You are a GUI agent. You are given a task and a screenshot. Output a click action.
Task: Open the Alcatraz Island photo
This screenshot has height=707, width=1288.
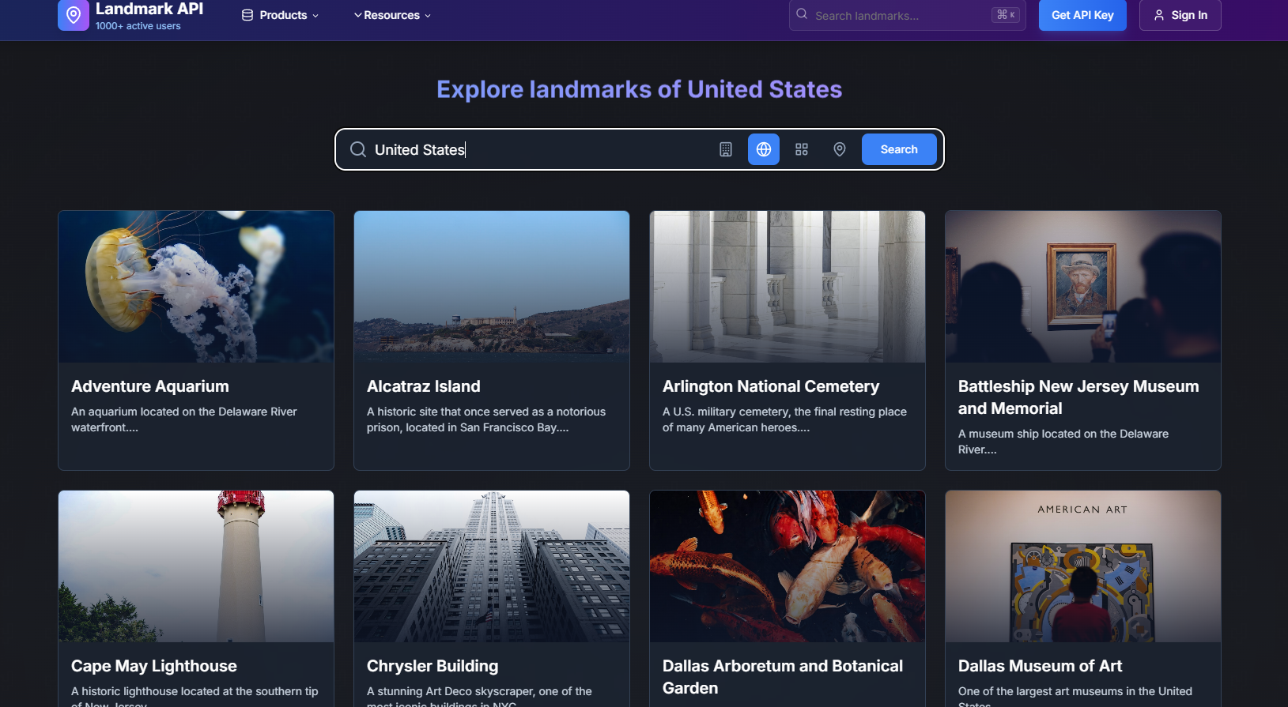pyautogui.click(x=492, y=287)
